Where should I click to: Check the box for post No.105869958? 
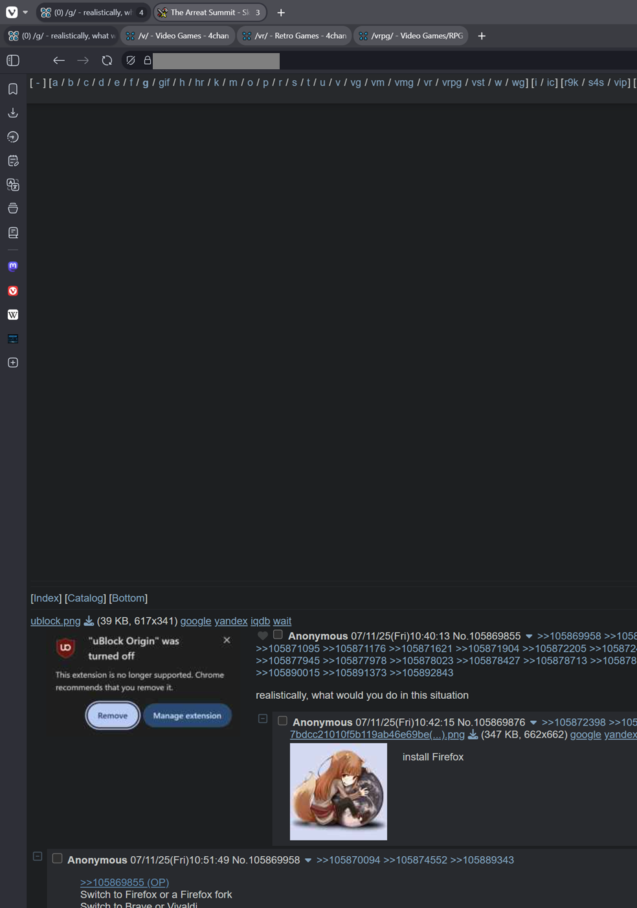pos(57,858)
